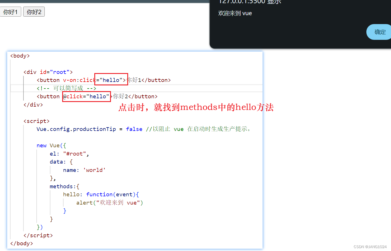The height and width of the screenshot is (251, 391).
Task: Click the comment line 可以简写成
Action: pos(67,88)
